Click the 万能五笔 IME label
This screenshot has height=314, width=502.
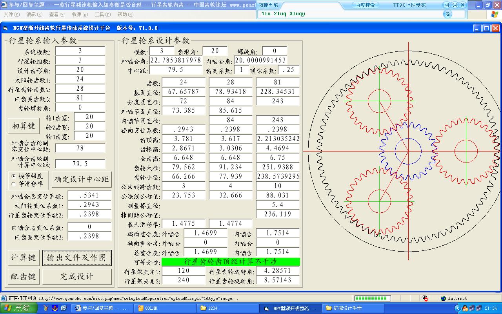(x=268, y=5)
